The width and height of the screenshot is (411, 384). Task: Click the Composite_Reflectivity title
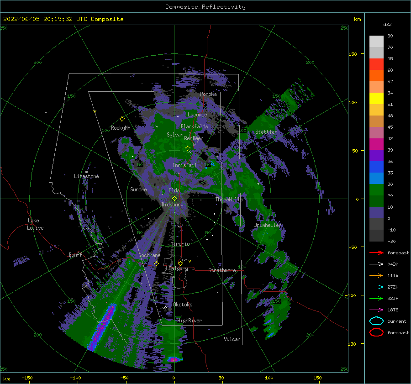(x=205, y=7)
